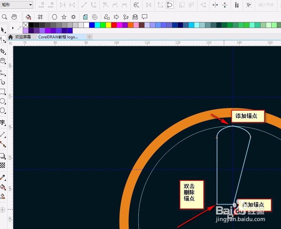This screenshot has height=229, width=281.
Task: Toggle the highlighted Close curve button
Action: coord(170,5)
